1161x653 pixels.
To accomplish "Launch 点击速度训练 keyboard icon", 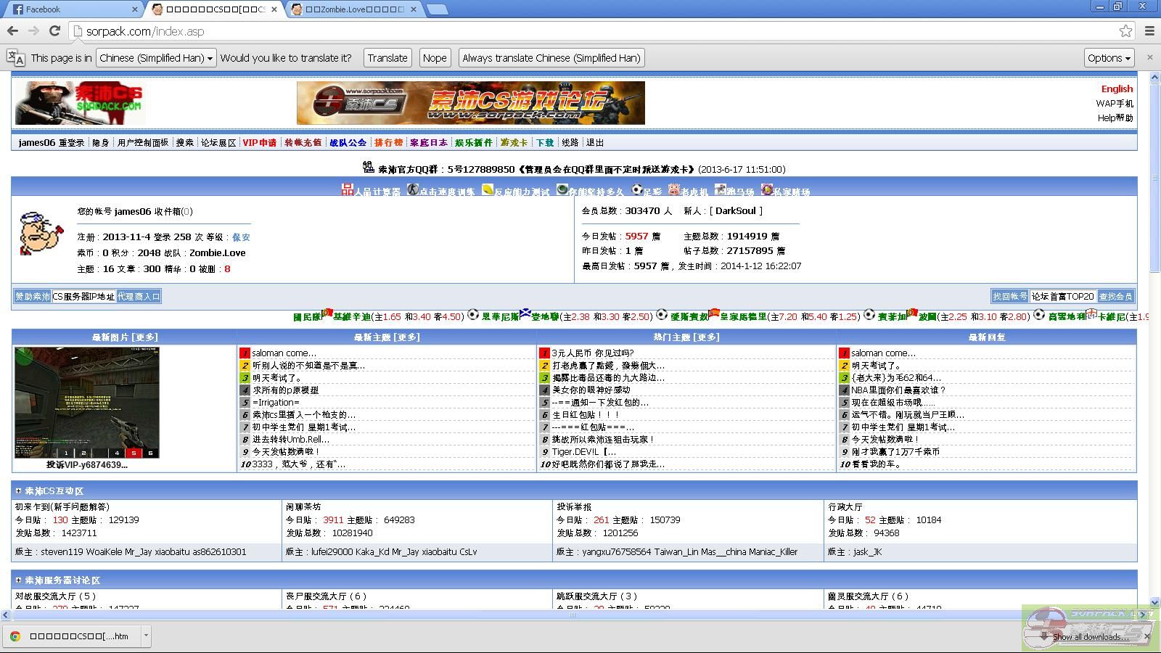I will (411, 190).
